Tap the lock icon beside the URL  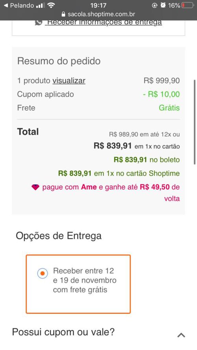click(64, 15)
